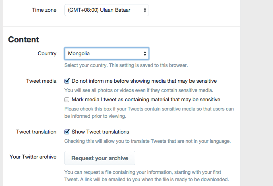Click the 'Tweet media' label
273x186 pixels.
pos(41,81)
